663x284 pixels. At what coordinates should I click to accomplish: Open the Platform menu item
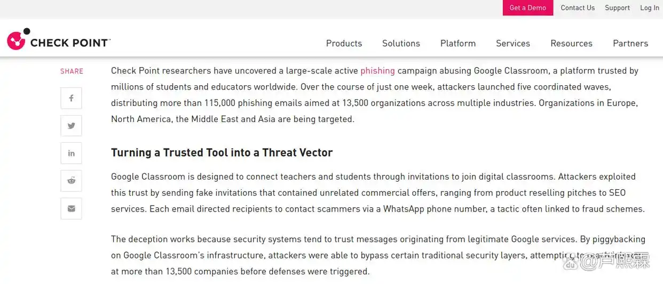458,44
